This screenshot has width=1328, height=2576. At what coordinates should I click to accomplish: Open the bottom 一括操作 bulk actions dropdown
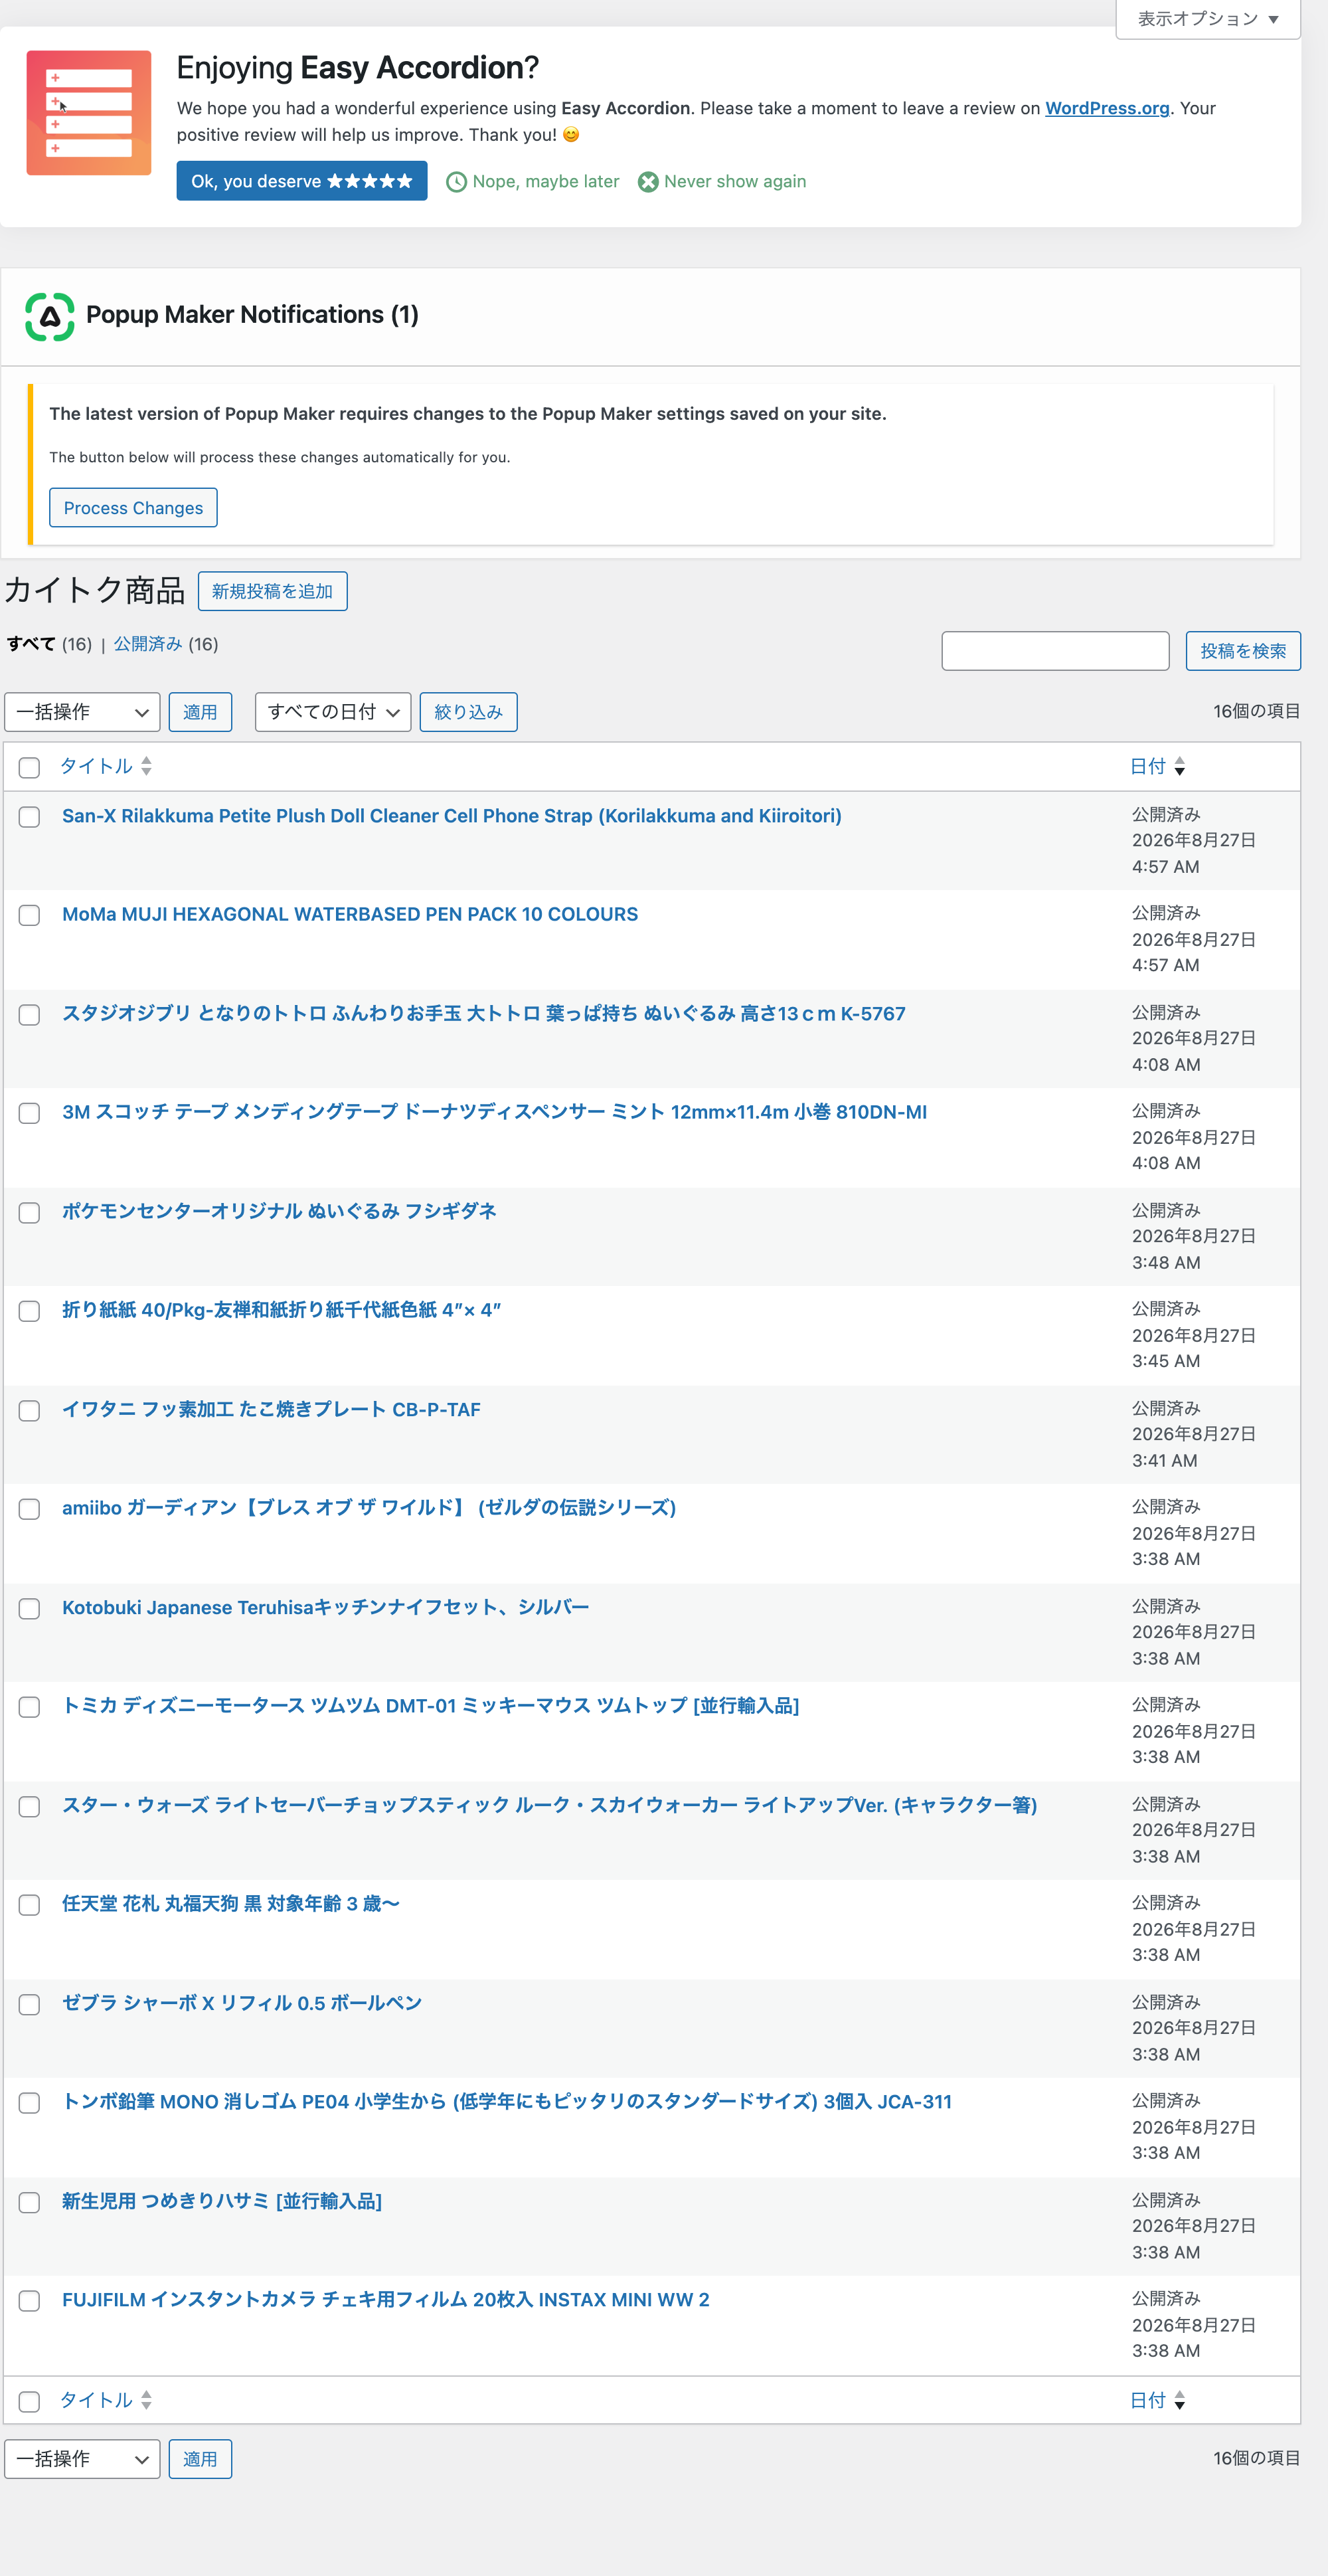tap(82, 2459)
